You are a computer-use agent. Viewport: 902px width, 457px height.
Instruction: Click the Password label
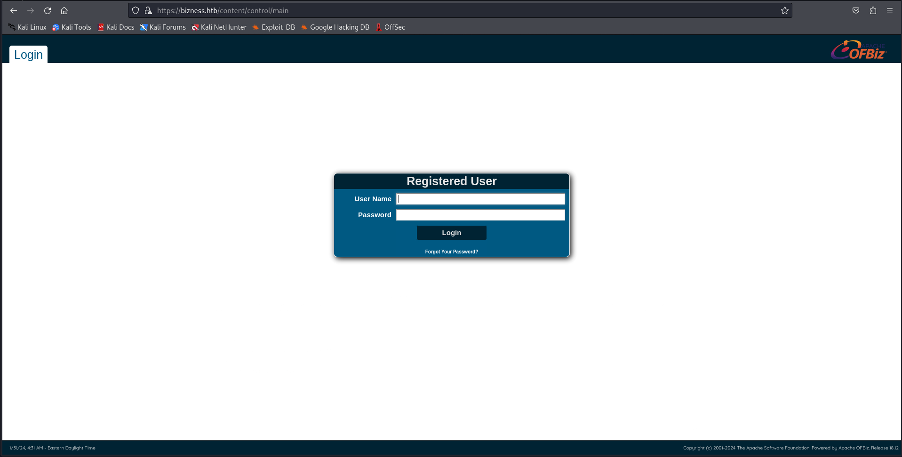point(375,215)
